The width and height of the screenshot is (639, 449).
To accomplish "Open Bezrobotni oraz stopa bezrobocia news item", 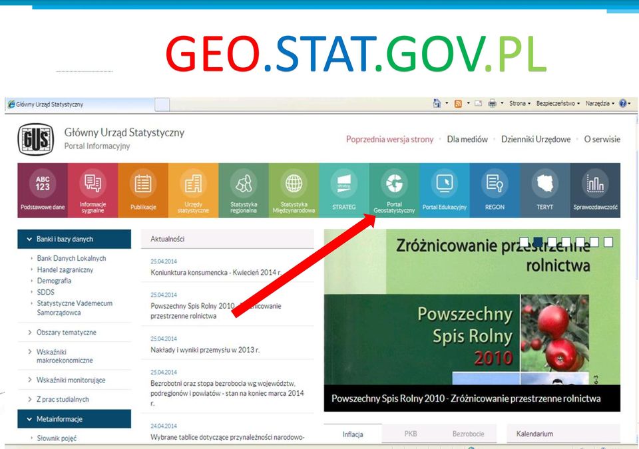I will pyautogui.click(x=228, y=393).
